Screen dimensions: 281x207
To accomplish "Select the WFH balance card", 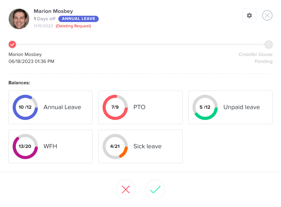I will coord(50,147).
